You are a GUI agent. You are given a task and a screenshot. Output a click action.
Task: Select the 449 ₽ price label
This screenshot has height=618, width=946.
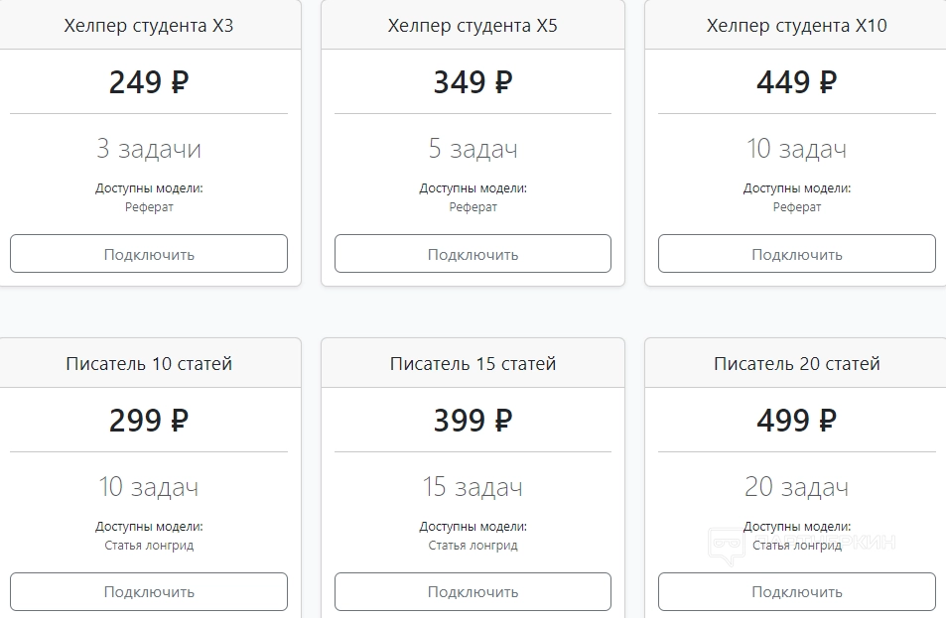[796, 82]
